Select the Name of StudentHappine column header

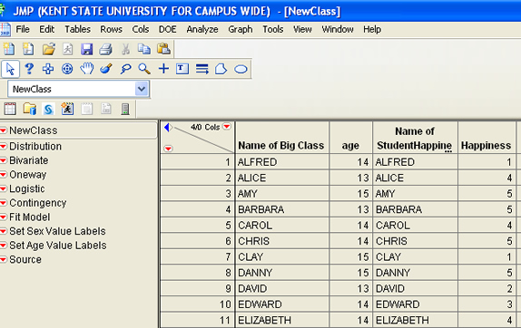415,138
